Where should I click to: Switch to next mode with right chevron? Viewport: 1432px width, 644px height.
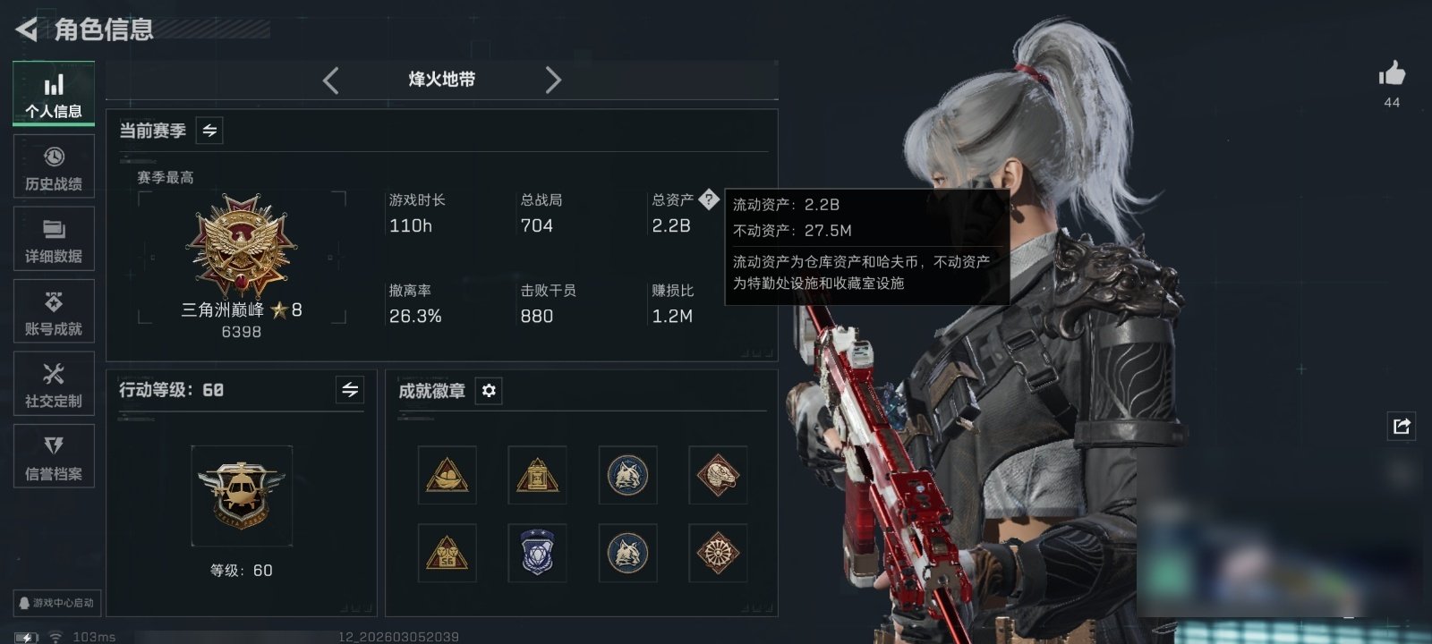coord(553,80)
